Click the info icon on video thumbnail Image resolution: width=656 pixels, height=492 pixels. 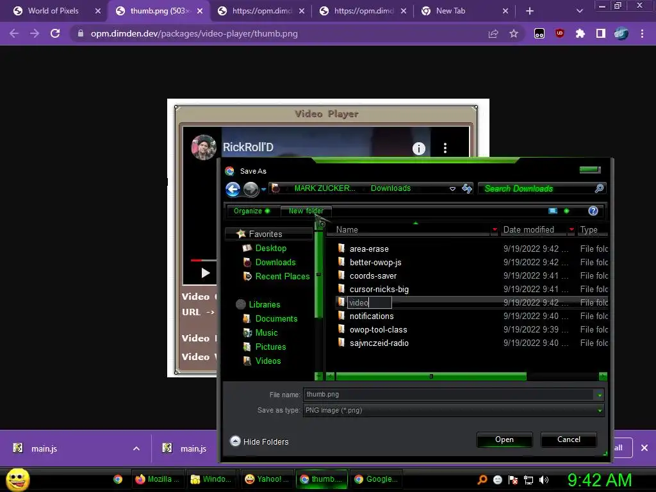(x=419, y=148)
